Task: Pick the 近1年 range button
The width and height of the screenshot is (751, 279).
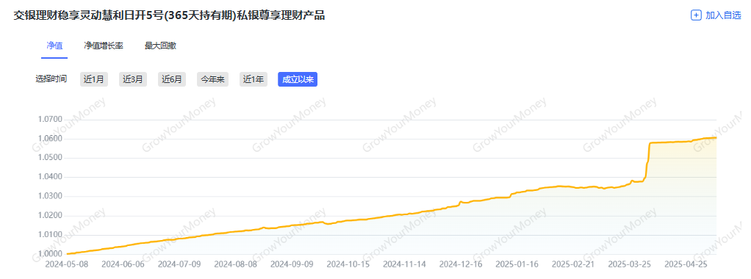Action: 254,79
